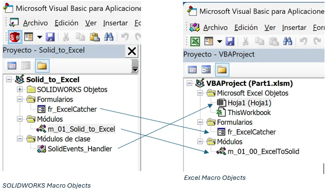Open Insert dropdown arrow in SOLIDWORKS VBA toolbar
This screenshot has height=194, width=326.
click(40, 38)
